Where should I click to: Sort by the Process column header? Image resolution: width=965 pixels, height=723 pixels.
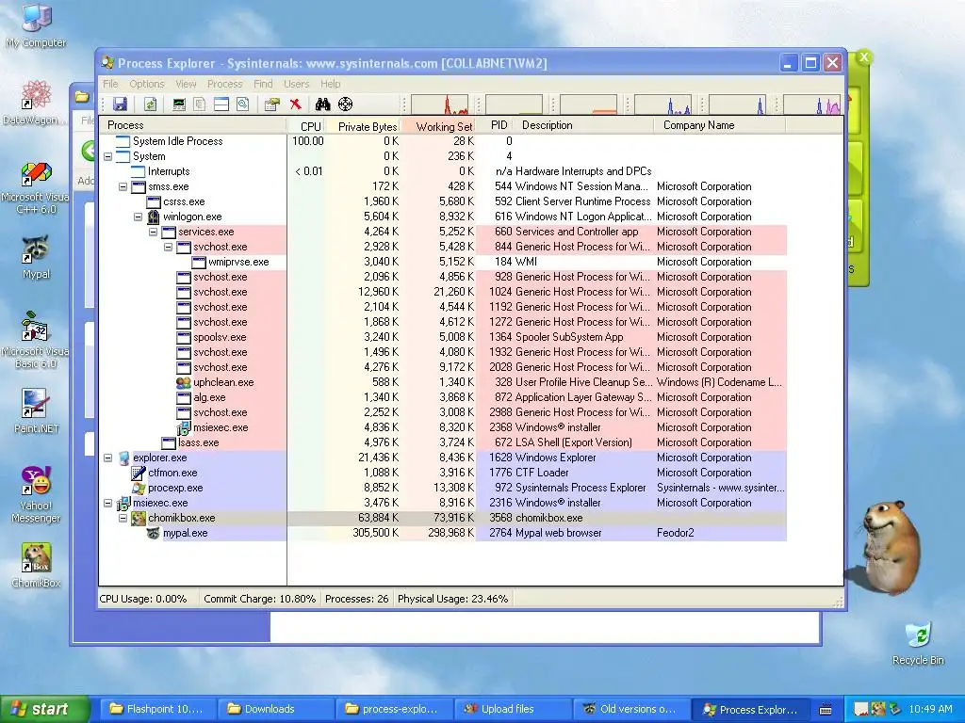pyautogui.click(x=192, y=125)
